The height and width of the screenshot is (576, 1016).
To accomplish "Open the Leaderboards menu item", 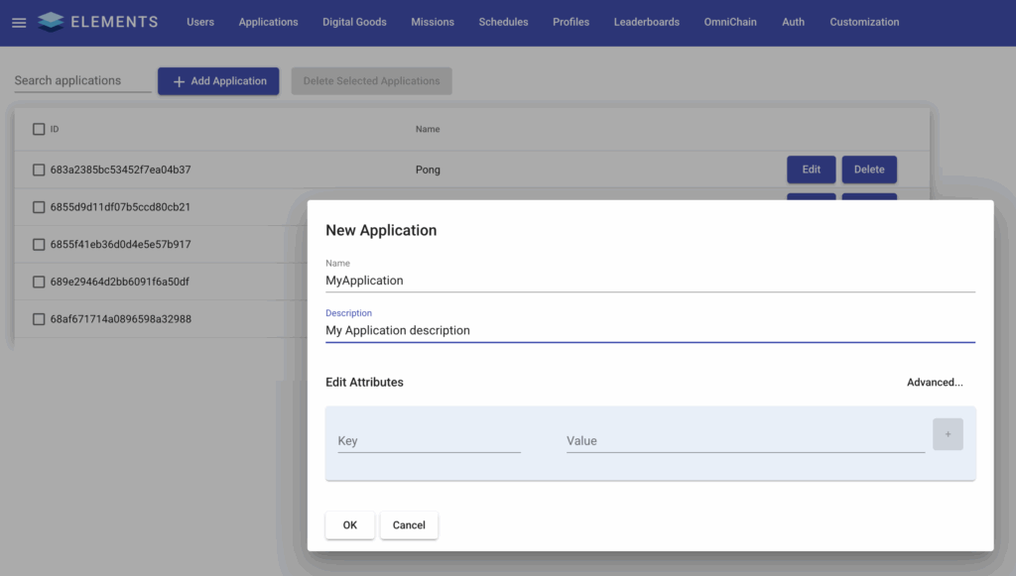I will (646, 22).
